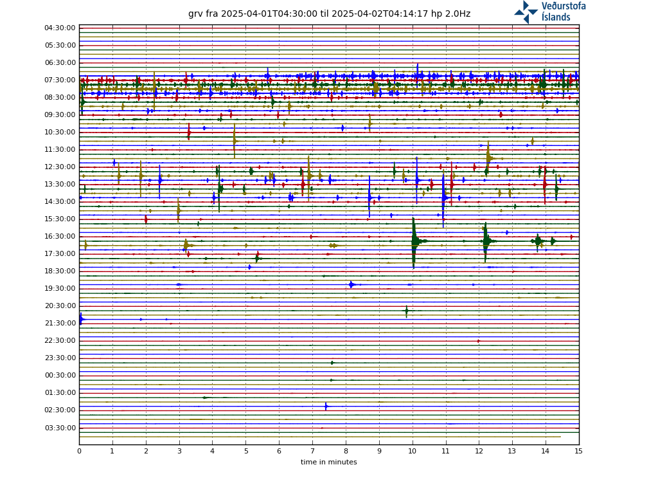
Task: Click the x-axis tick label 6
Action: pos(279,451)
